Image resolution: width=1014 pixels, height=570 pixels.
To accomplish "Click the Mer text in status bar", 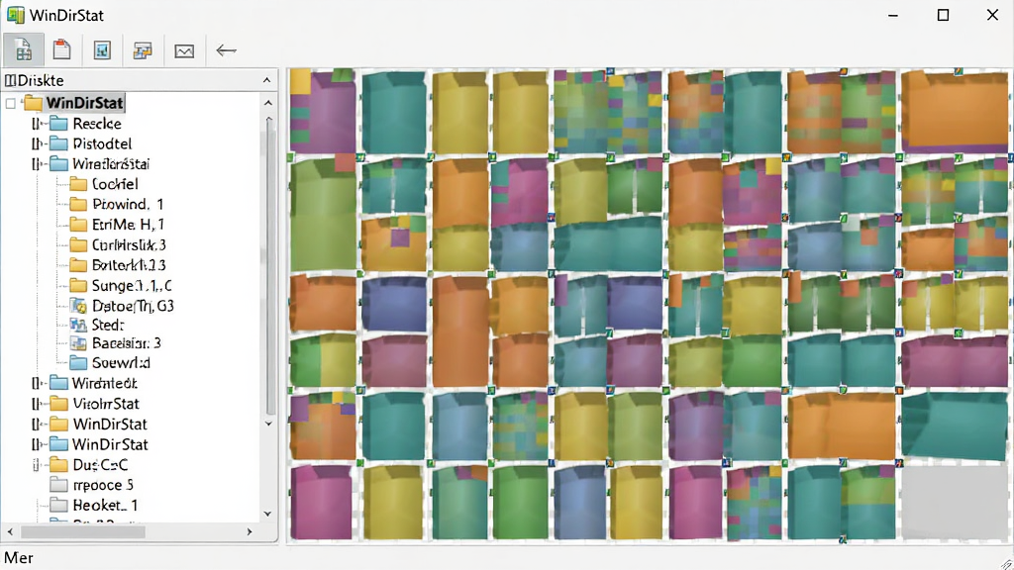I will pos(19,558).
